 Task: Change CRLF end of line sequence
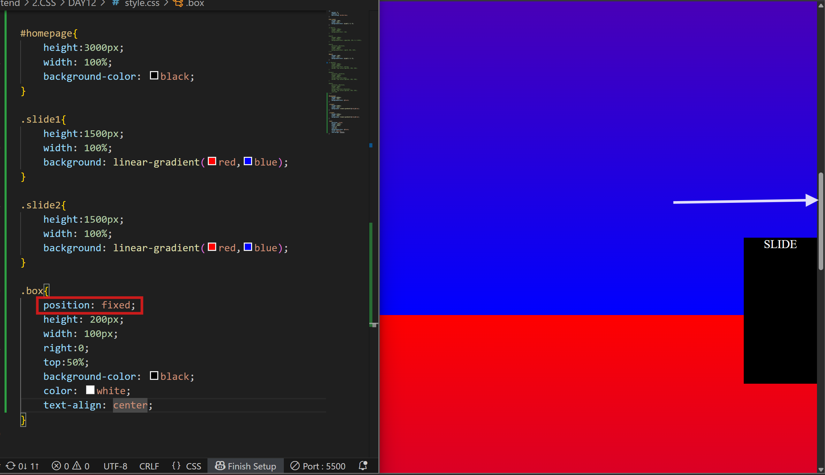click(149, 466)
